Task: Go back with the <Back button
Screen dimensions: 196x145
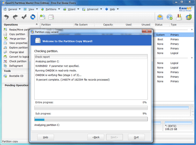Action: [x=96, y=137]
